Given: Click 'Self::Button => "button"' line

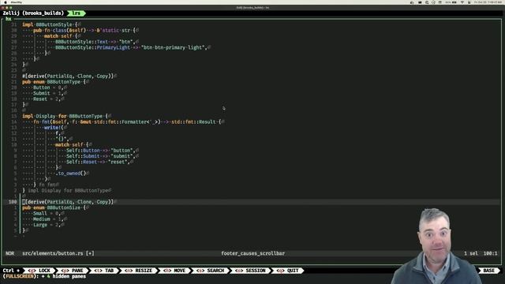Looking at the screenshot, I should 101,151.
